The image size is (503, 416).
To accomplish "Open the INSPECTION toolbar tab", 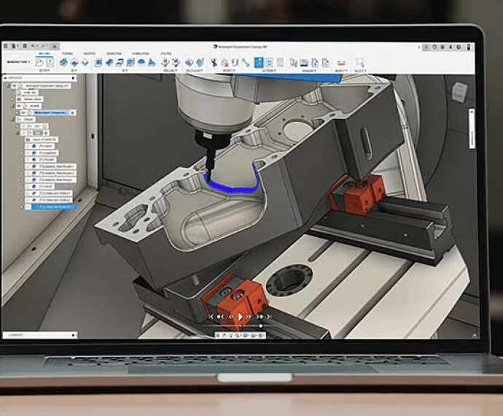I will tap(113, 54).
